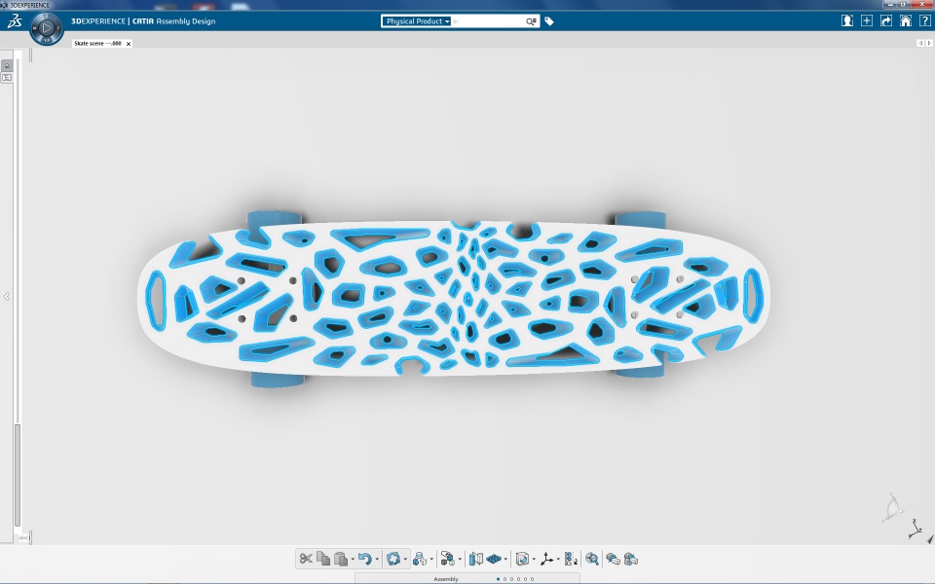Image resolution: width=935 pixels, height=584 pixels.
Task: Select the third toolbar page dot
Action: [x=511, y=579]
